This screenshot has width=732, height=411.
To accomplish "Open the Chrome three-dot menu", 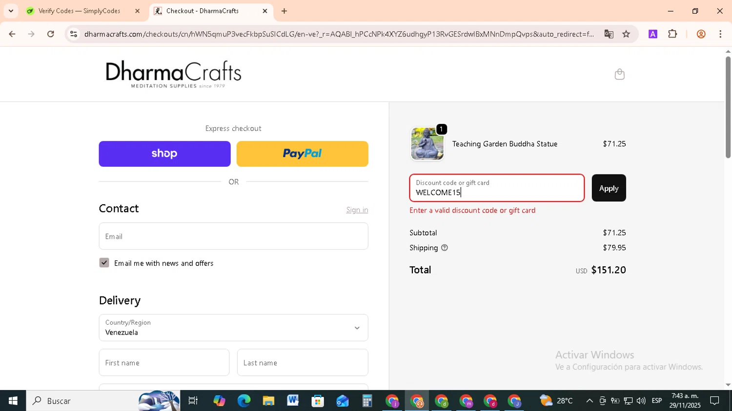I will point(720,34).
